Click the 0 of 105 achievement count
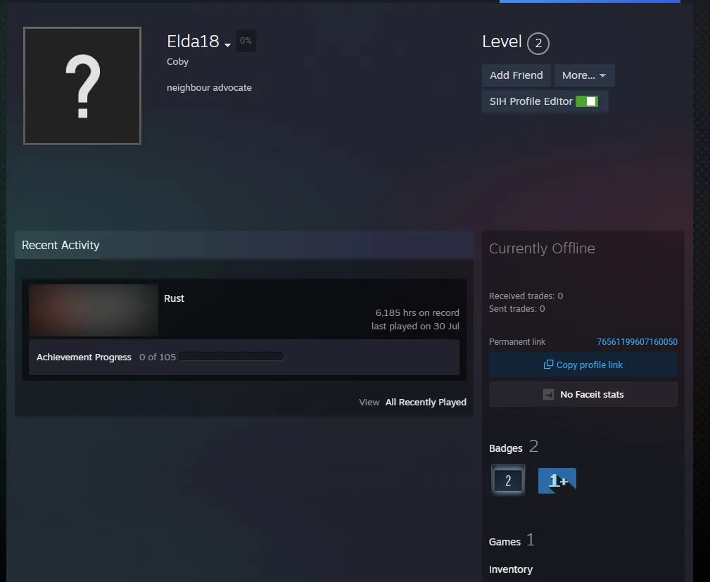710x582 pixels. 158,357
